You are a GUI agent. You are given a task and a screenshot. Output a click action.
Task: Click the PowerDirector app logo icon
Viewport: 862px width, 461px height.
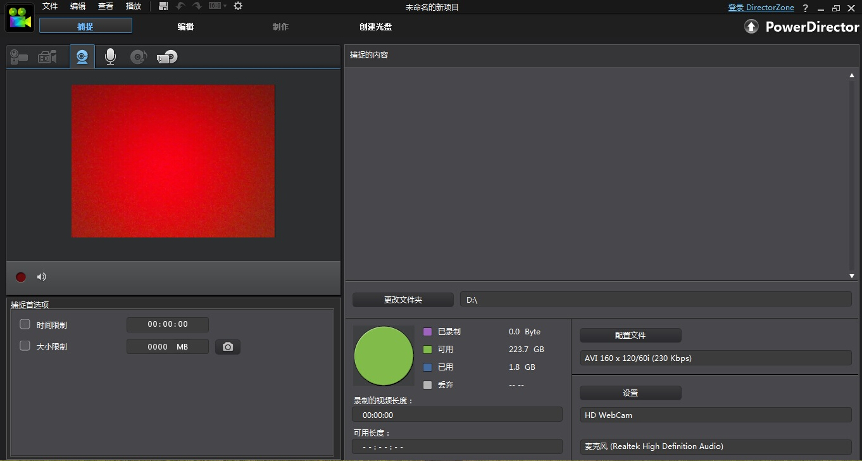click(x=20, y=18)
